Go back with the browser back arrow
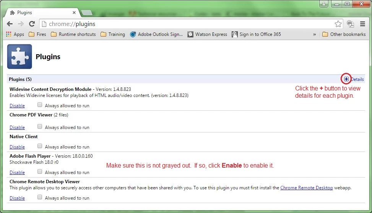 (10, 24)
